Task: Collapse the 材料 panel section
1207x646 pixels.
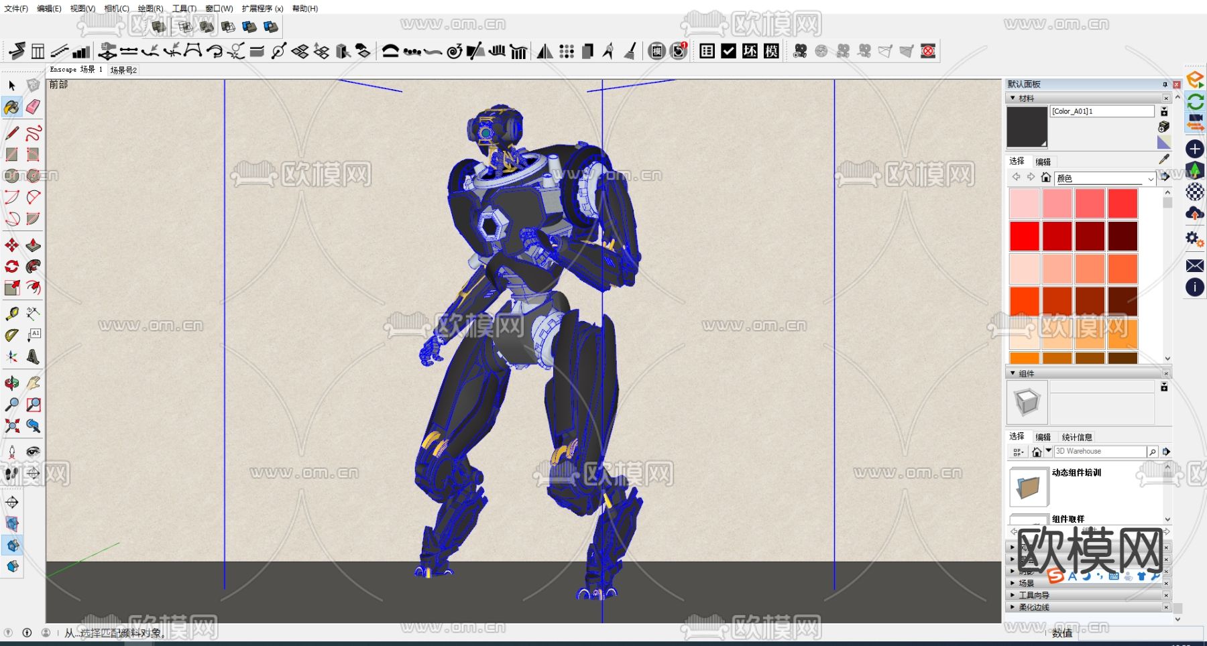Action: click(x=1013, y=99)
